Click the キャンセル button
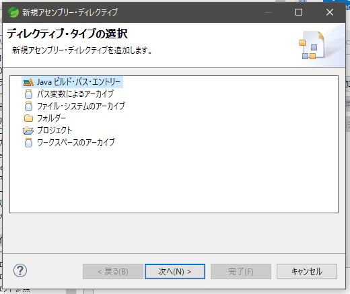The image size is (350, 294). pos(307,271)
